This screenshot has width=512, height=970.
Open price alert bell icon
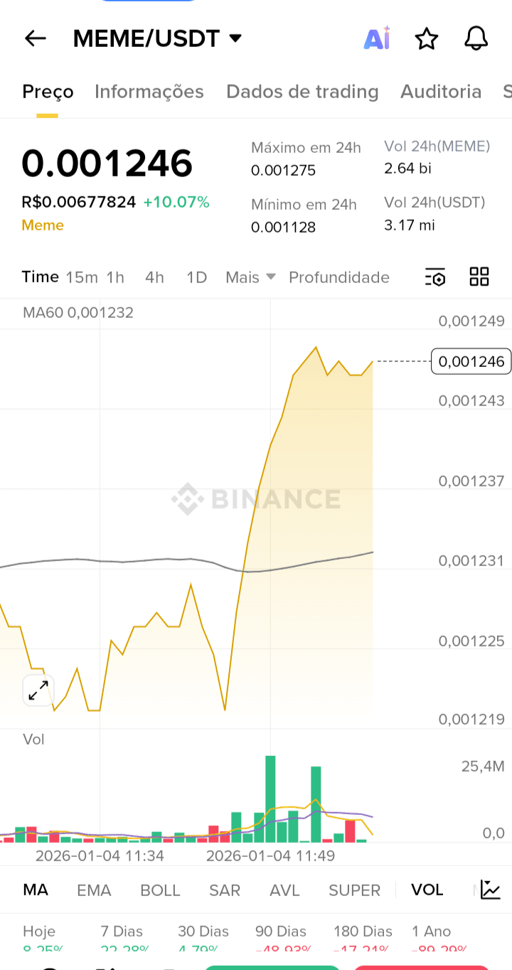click(476, 38)
